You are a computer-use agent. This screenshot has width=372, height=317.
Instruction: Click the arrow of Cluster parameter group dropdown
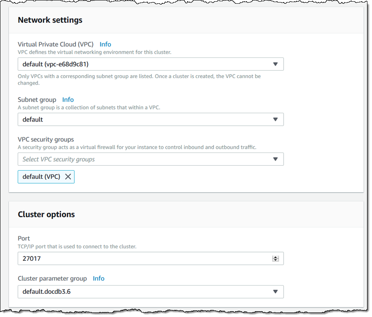pyautogui.click(x=275, y=292)
